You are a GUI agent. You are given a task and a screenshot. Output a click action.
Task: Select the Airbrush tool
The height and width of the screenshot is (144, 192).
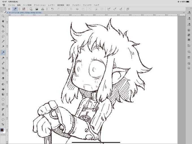[3, 68]
